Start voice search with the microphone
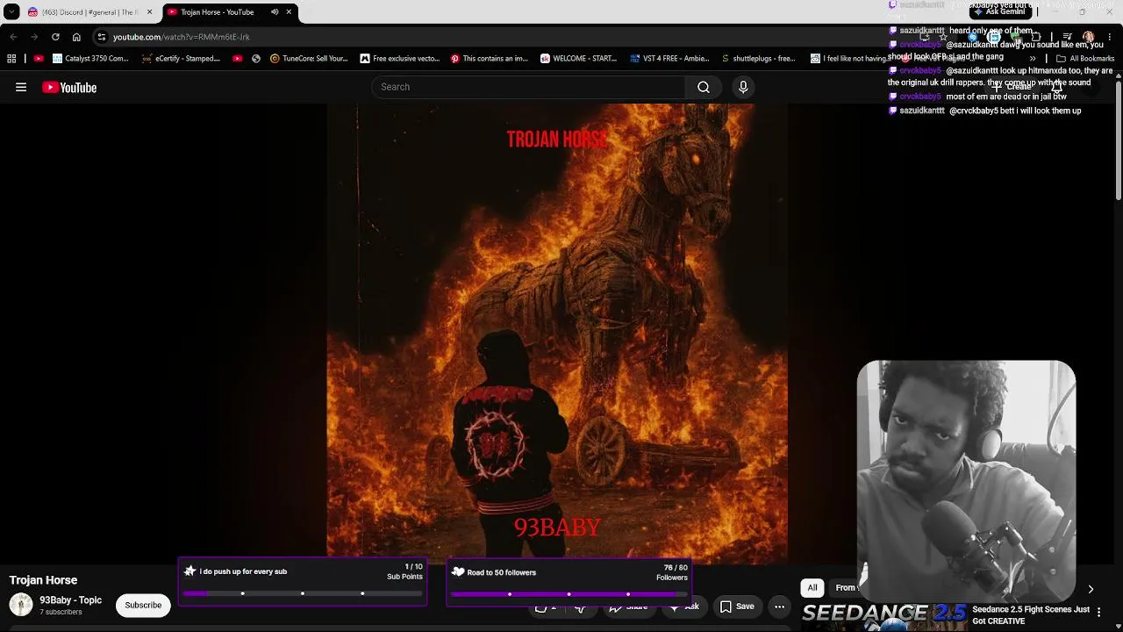The width and height of the screenshot is (1123, 632). pos(743,87)
